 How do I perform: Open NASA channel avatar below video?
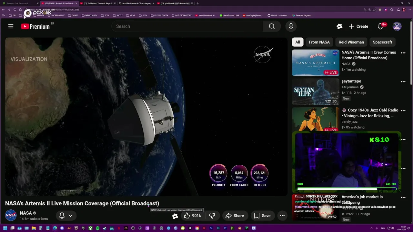[11, 215]
